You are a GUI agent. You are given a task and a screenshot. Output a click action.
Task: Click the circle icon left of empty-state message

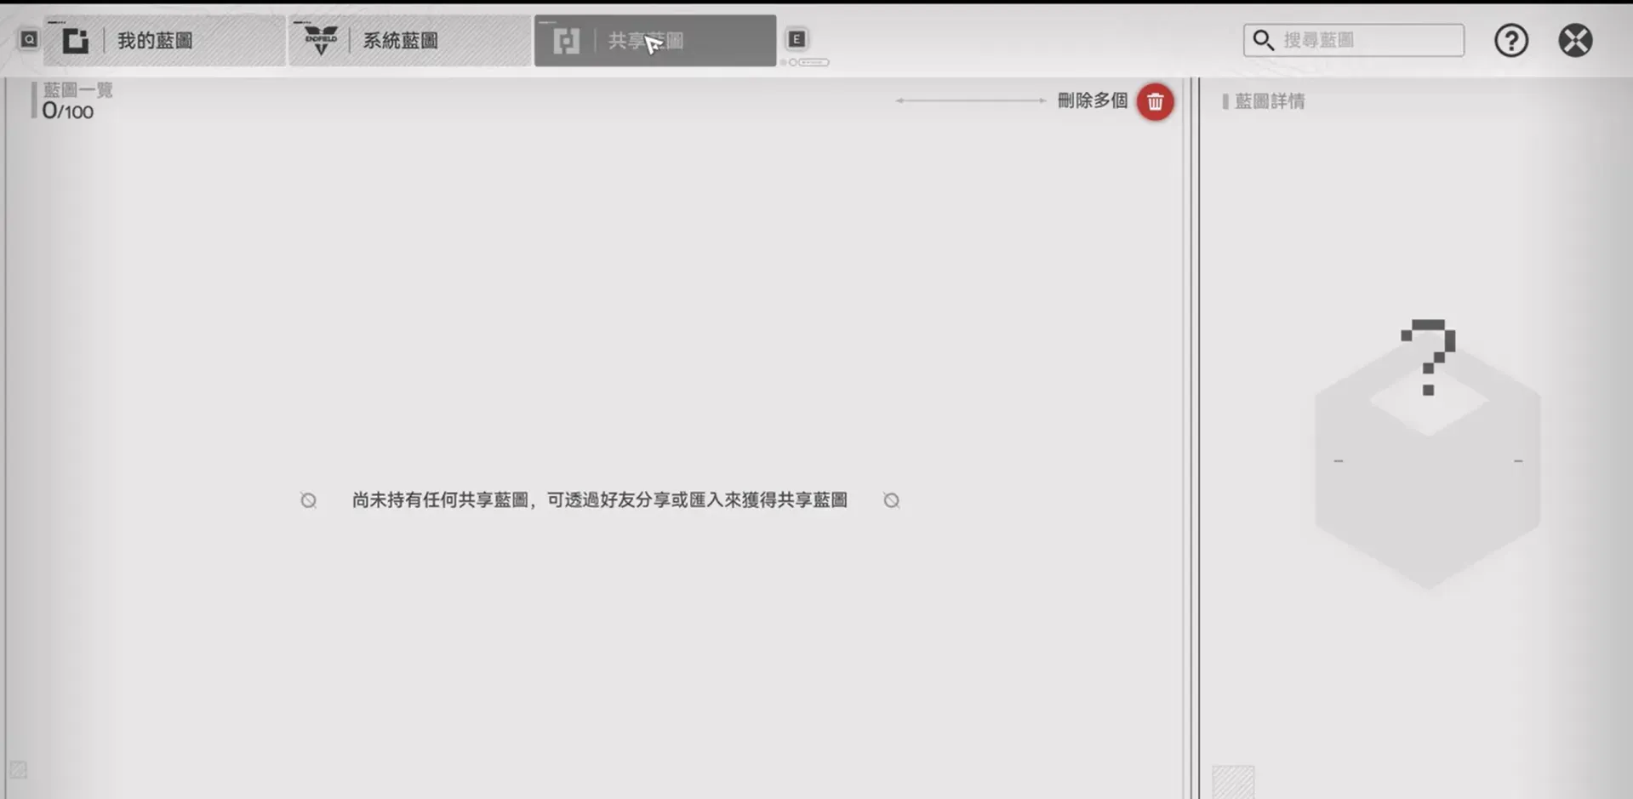click(308, 500)
